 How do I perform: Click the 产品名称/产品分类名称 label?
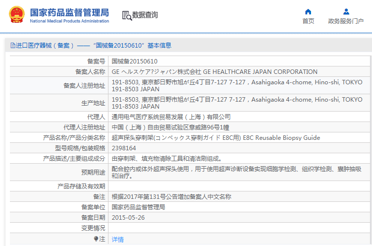point(74,138)
